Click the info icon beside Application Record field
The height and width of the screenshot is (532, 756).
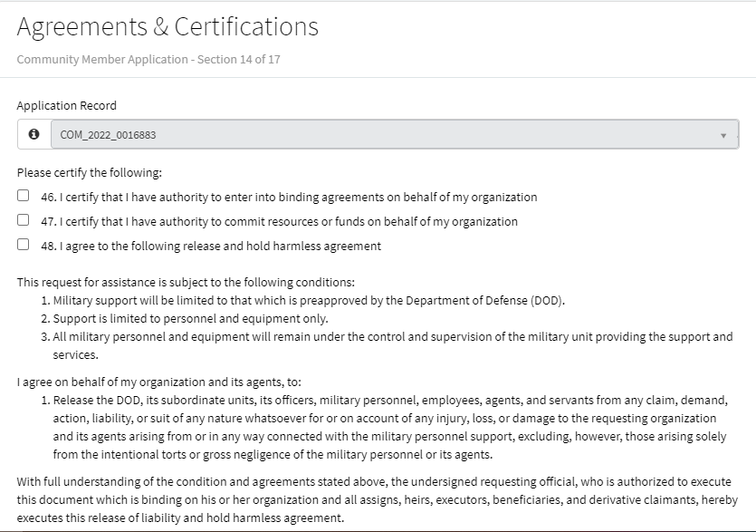[x=34, y=134]
